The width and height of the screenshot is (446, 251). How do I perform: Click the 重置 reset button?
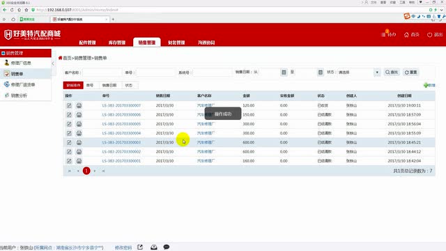411,73
